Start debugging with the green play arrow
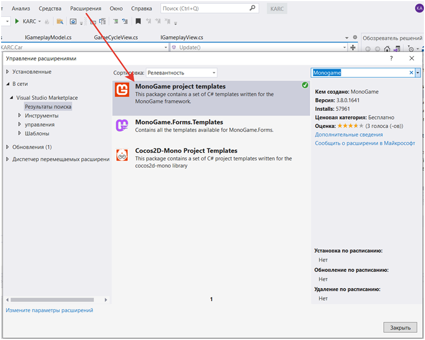 [17, 21]
